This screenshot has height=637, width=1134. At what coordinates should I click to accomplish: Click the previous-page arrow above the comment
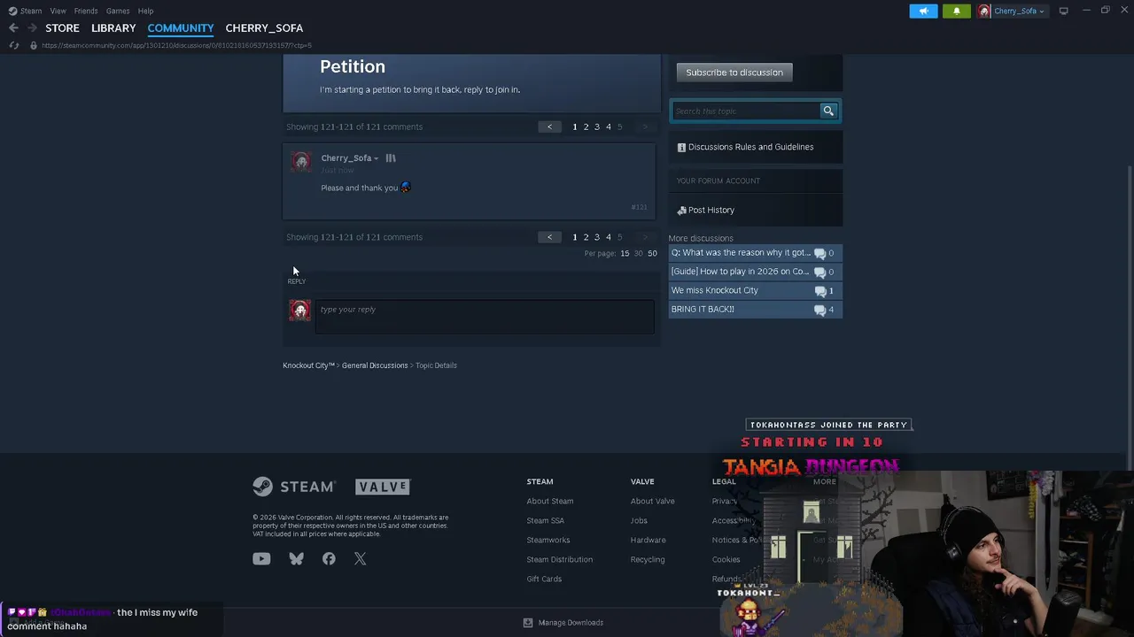(549, 127)
